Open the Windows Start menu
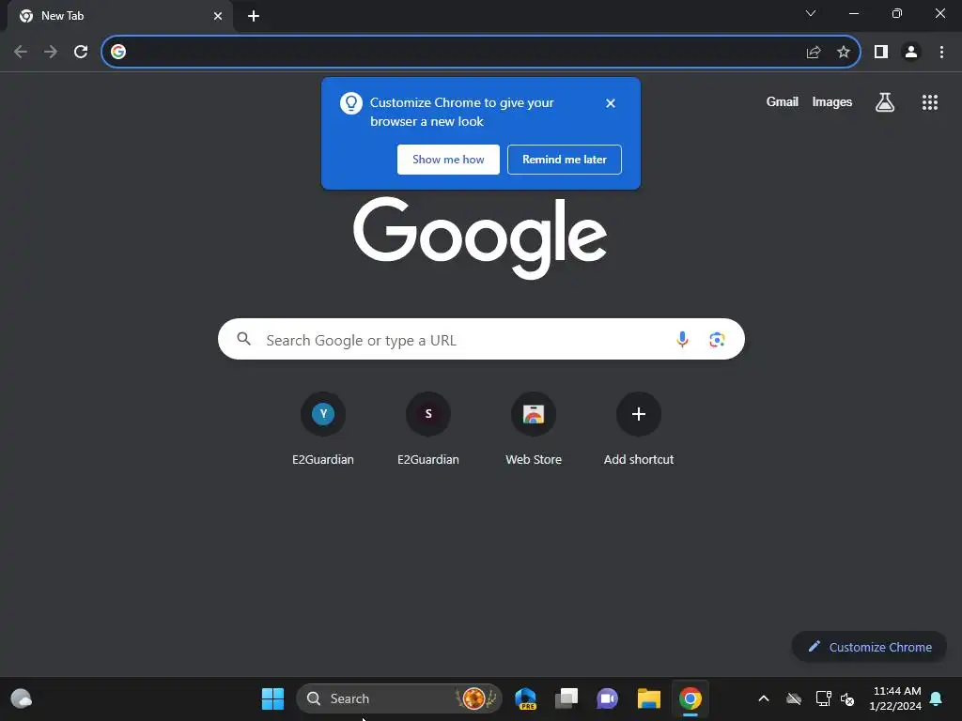962x721 pixels. point(272,698)
